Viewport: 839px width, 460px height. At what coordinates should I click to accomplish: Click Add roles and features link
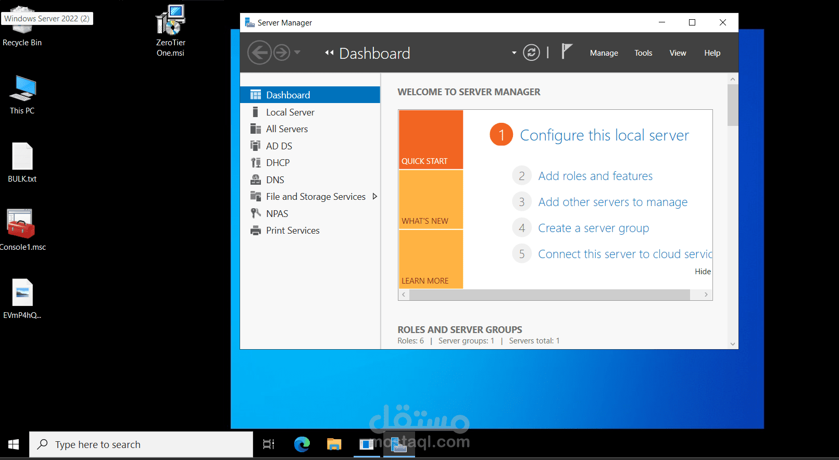pos(595,176)
